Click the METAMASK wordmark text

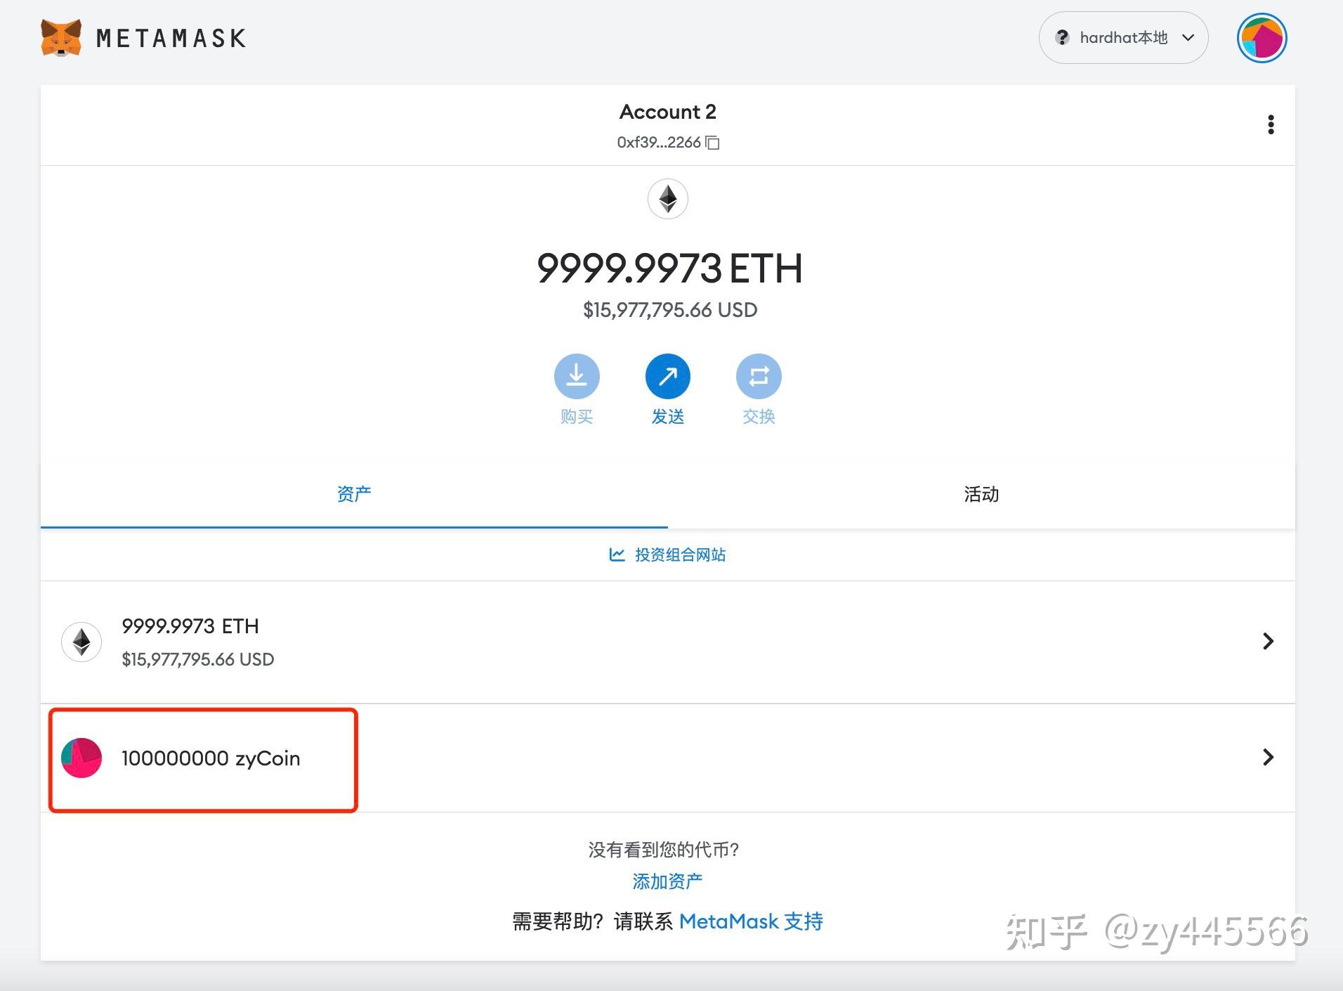[171, 38]
